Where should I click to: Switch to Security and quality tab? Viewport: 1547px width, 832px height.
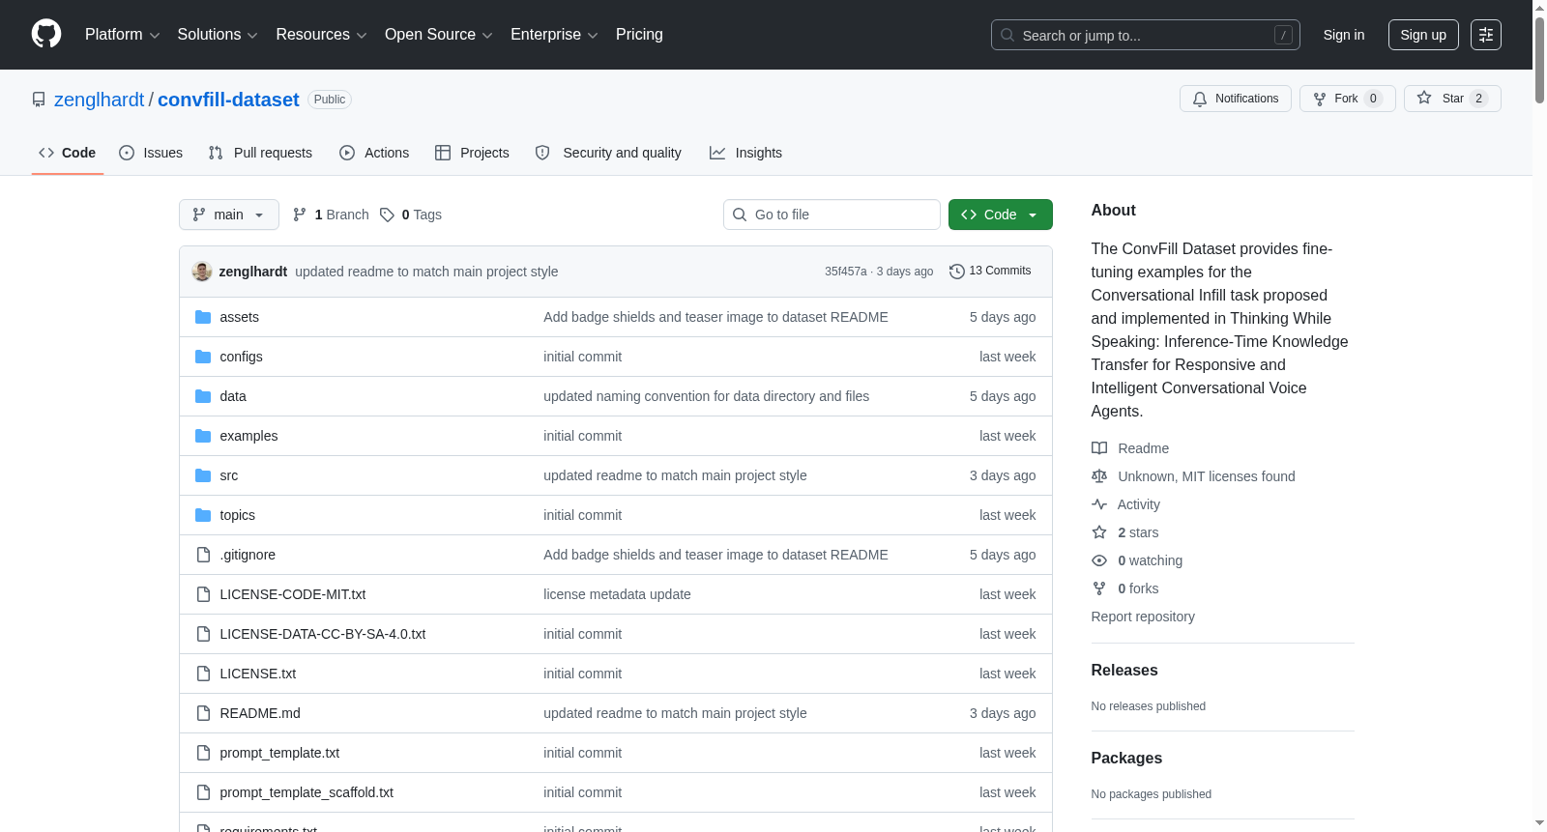tap(608, 153)
